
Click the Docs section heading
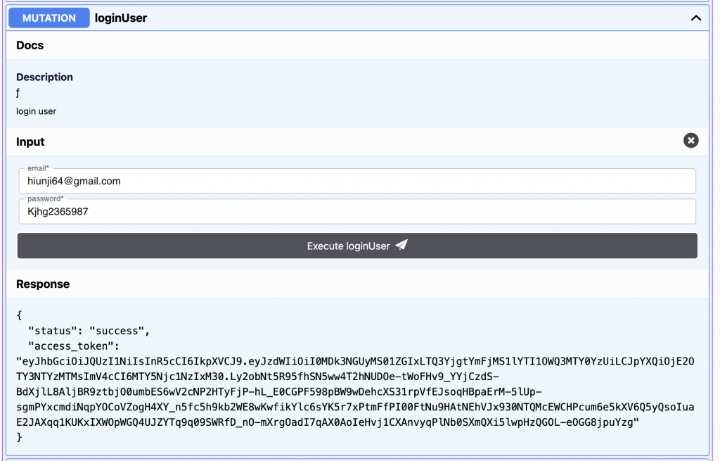[30, 45]
